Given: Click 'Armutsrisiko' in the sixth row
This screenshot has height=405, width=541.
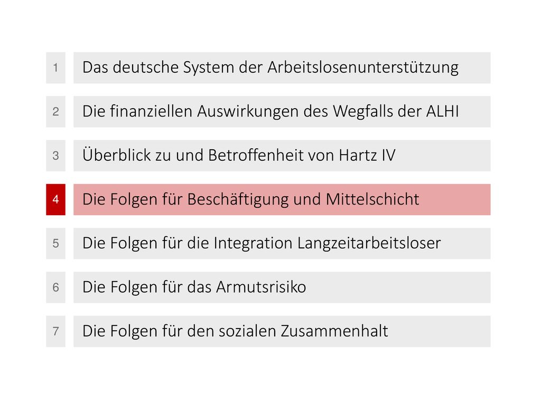Looking at the screenshot, I should pyautogui.click(x=261, y=287).
